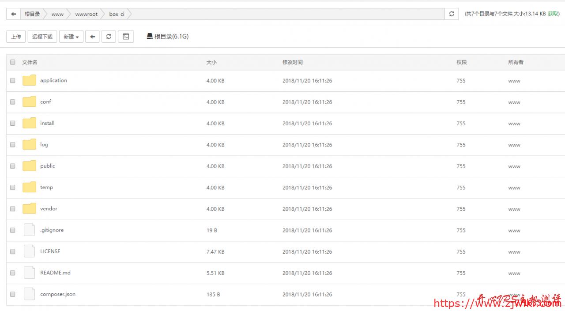Click the toolbar back arrow button
Screen dimensions: 565x311
92,37
